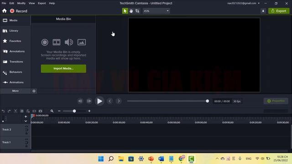Viewport: 292px width, 164px height.
Task: Toggle Track 2 visibility eye
Action: click(x=26, y=127)
